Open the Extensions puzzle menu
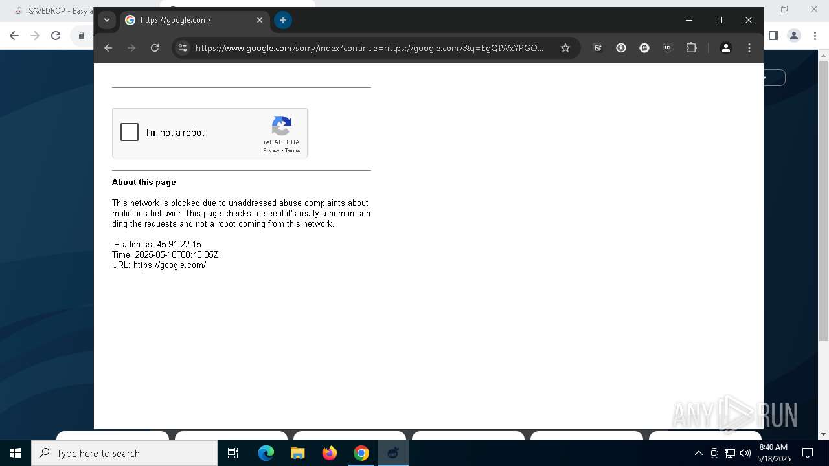Image resolution: width=829 pixels, height=466 pixels. 691,48
